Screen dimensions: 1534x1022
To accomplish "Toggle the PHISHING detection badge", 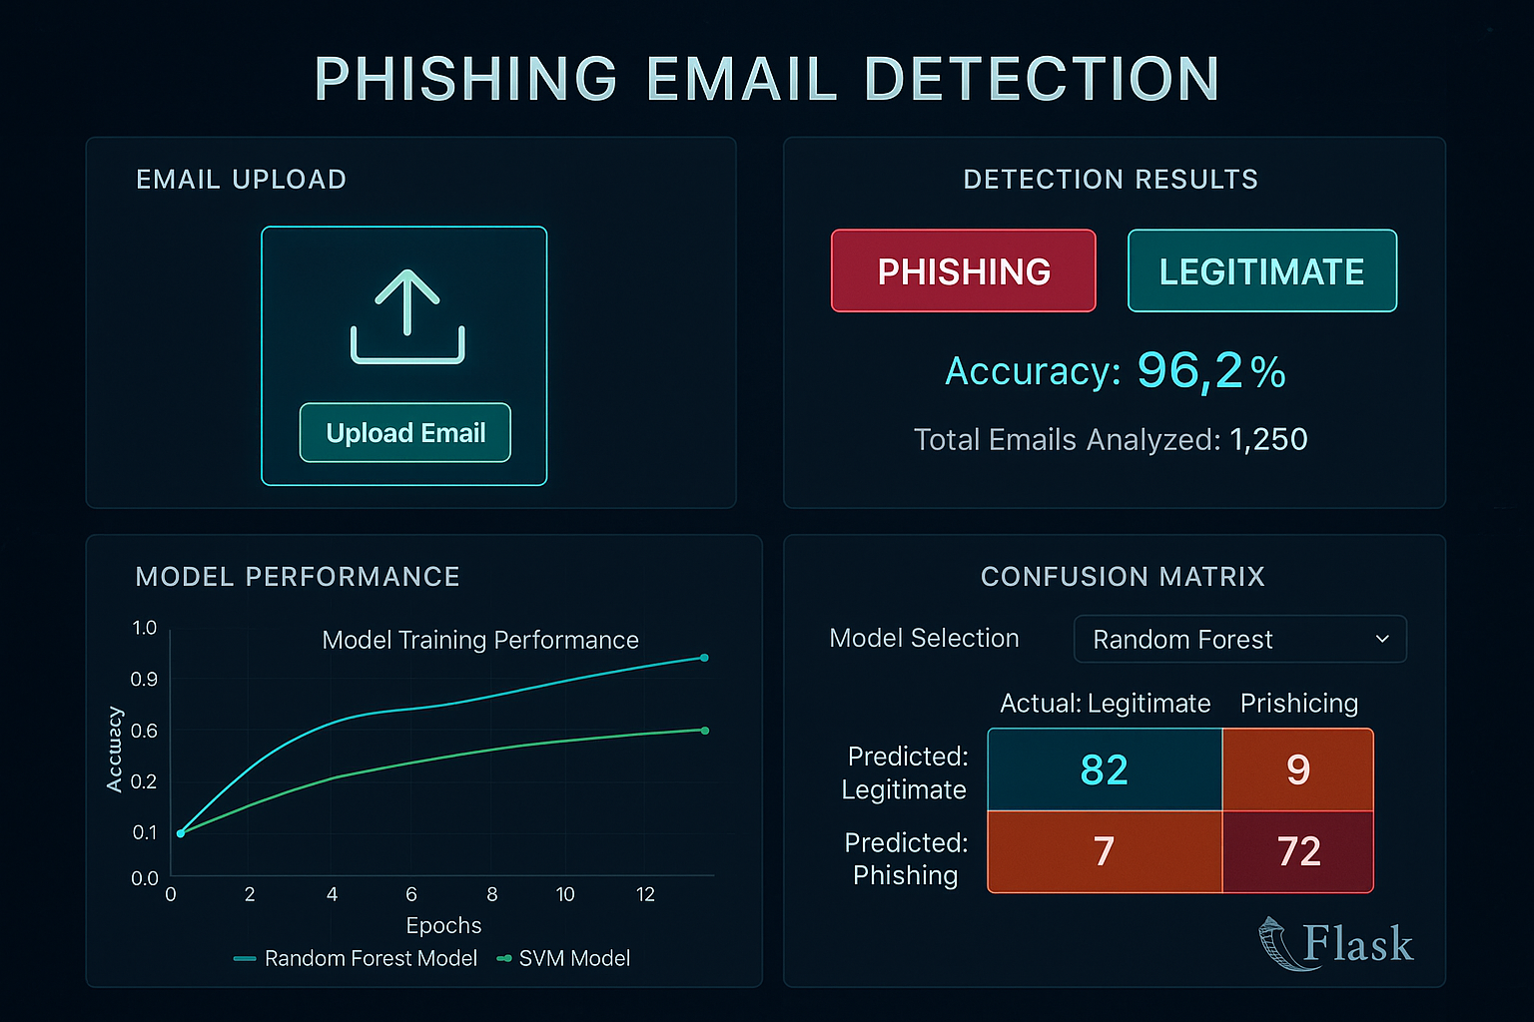I will click(963, 270).
